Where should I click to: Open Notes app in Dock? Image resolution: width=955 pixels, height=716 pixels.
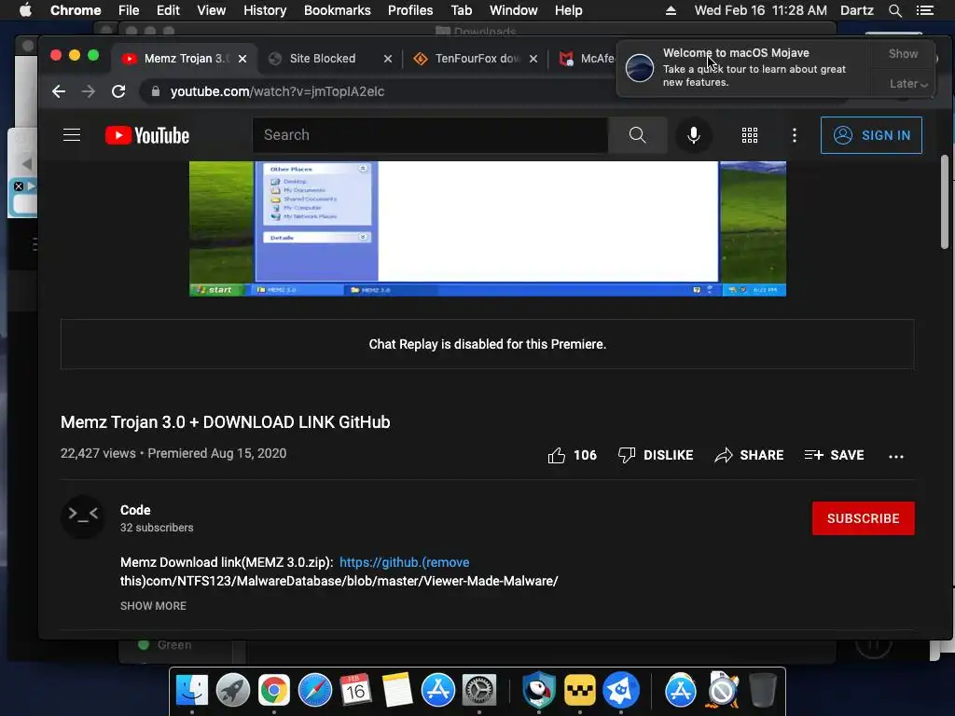click(397, 691)
